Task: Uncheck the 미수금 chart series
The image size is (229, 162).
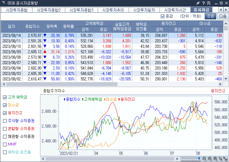Action: [x=5, y=105]
